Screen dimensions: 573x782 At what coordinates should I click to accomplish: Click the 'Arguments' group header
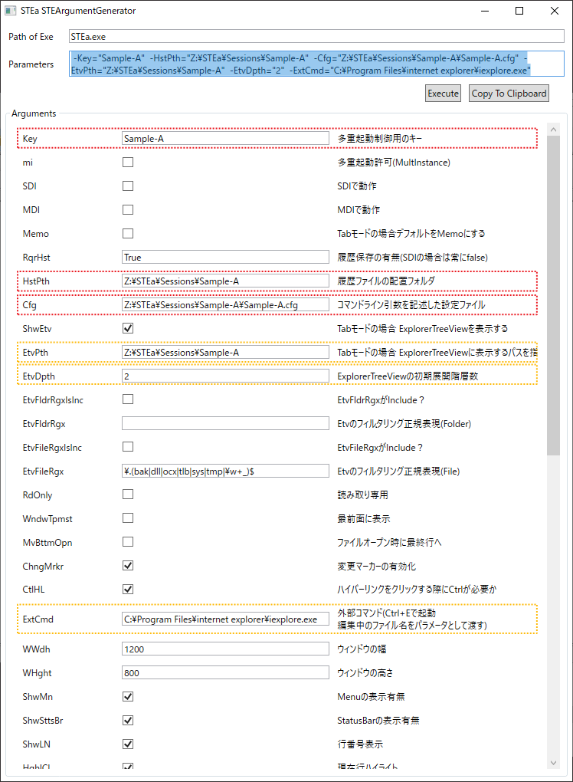[34, 113]
